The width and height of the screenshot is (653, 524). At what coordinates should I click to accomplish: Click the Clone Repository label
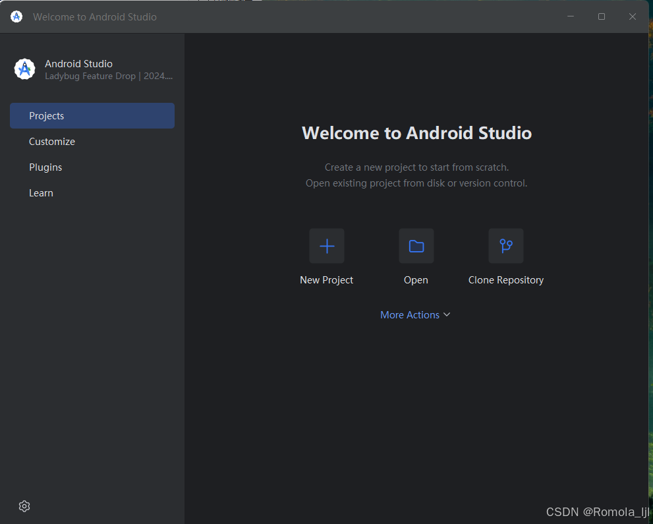pos(505,280)
